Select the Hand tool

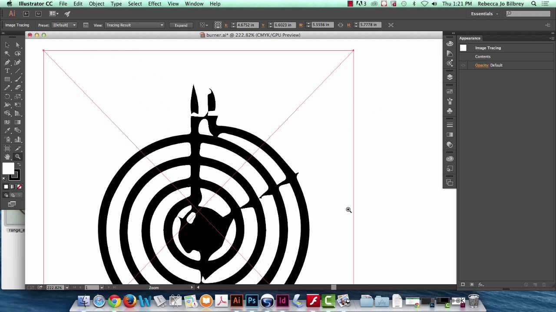(x=7, y=156)
